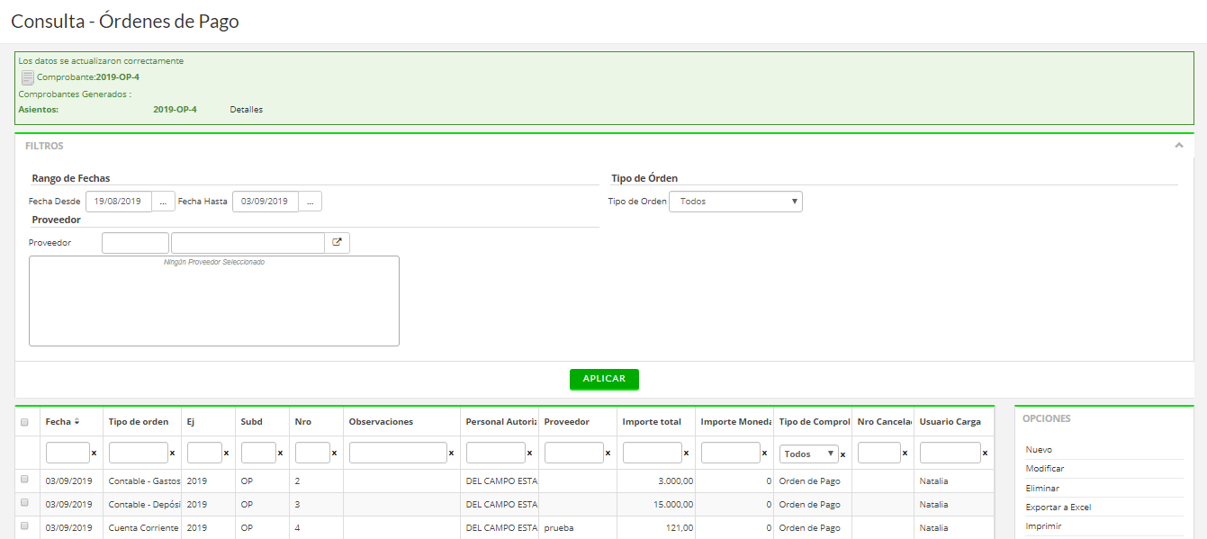Sort by Nro column header
This screenshot has width=1207, height=539.
(x=303, y=422)
